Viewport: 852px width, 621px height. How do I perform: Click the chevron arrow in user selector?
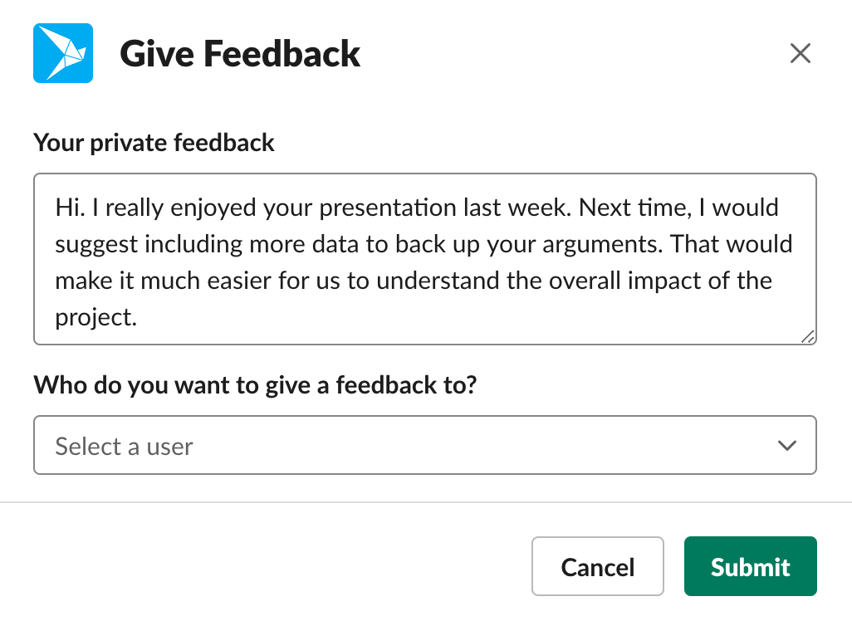pos(786,446)
